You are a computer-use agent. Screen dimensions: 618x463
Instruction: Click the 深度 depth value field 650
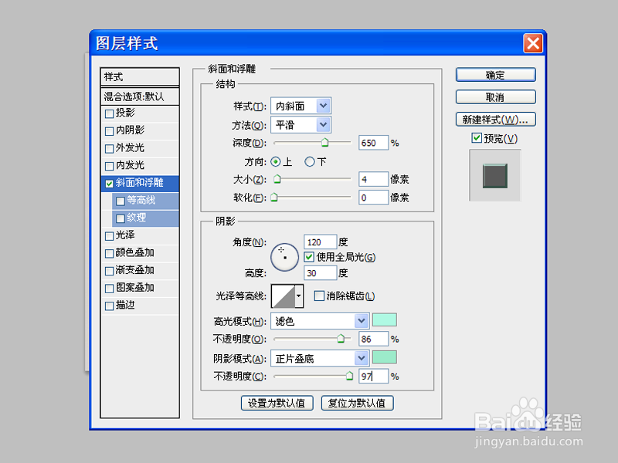(373, 143)
